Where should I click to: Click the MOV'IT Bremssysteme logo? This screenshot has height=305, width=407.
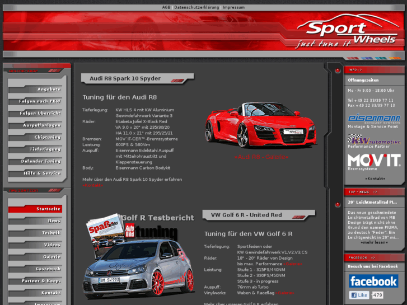point(374,160)
